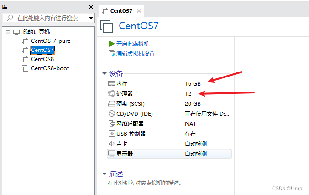Click the 显示器 monitor icon

tap(112, 154)
